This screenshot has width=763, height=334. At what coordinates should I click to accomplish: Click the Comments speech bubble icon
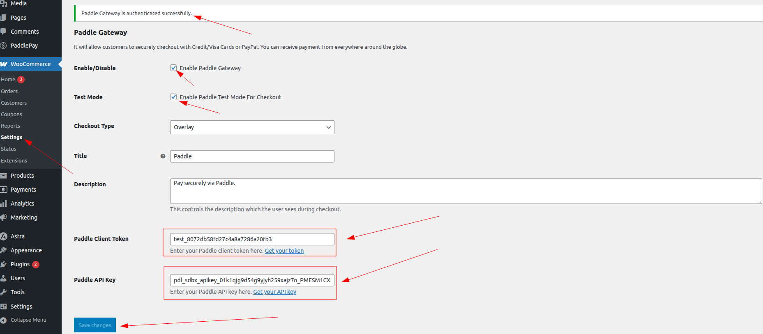[x=3, y=32]
